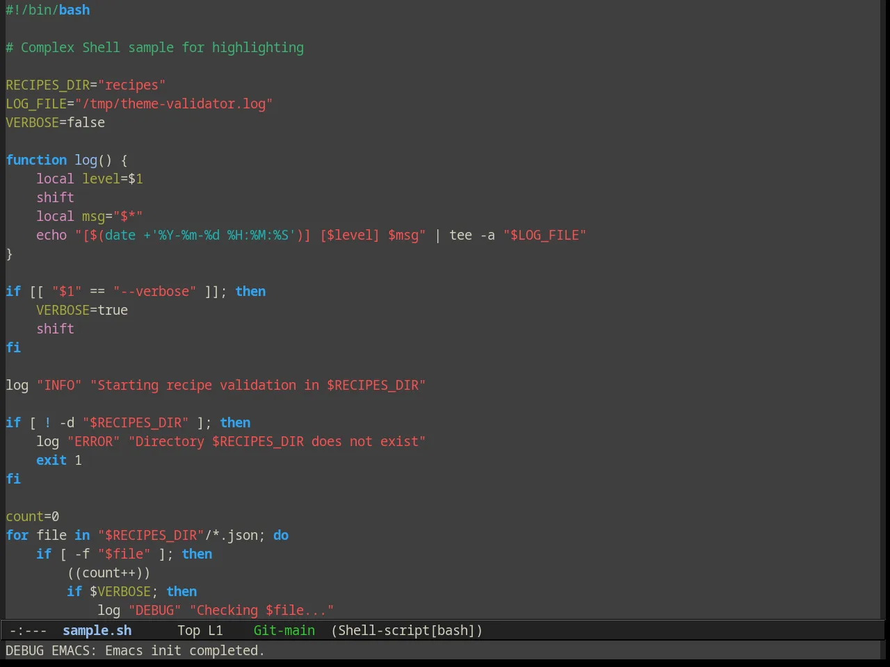The image size is (890, 667).
Task: Click the comment 'Complex Shell sample for highlighting'
Action: coord(162,47)
